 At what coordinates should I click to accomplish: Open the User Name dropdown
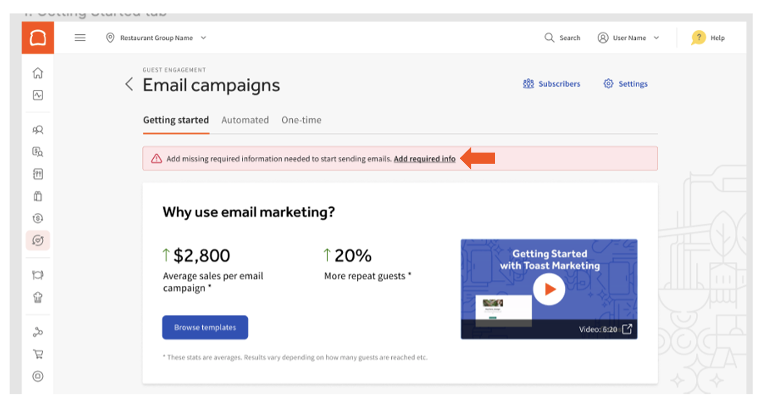pos(629,38)
